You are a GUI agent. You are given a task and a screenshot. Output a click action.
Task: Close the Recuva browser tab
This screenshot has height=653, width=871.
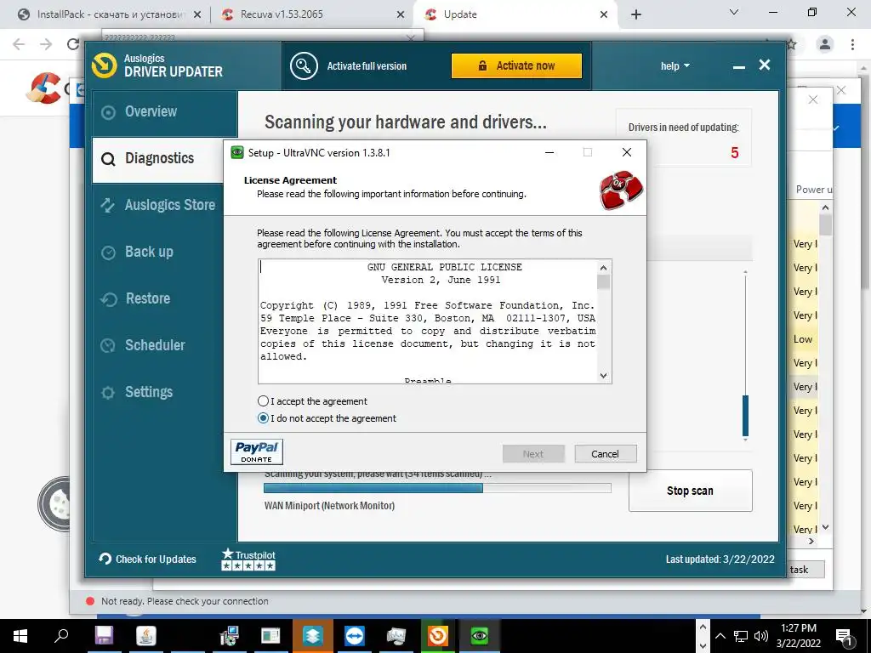pyautogui.click(x=401, y=14)
